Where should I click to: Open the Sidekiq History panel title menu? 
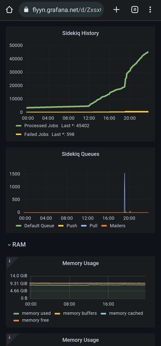point(81,33)
